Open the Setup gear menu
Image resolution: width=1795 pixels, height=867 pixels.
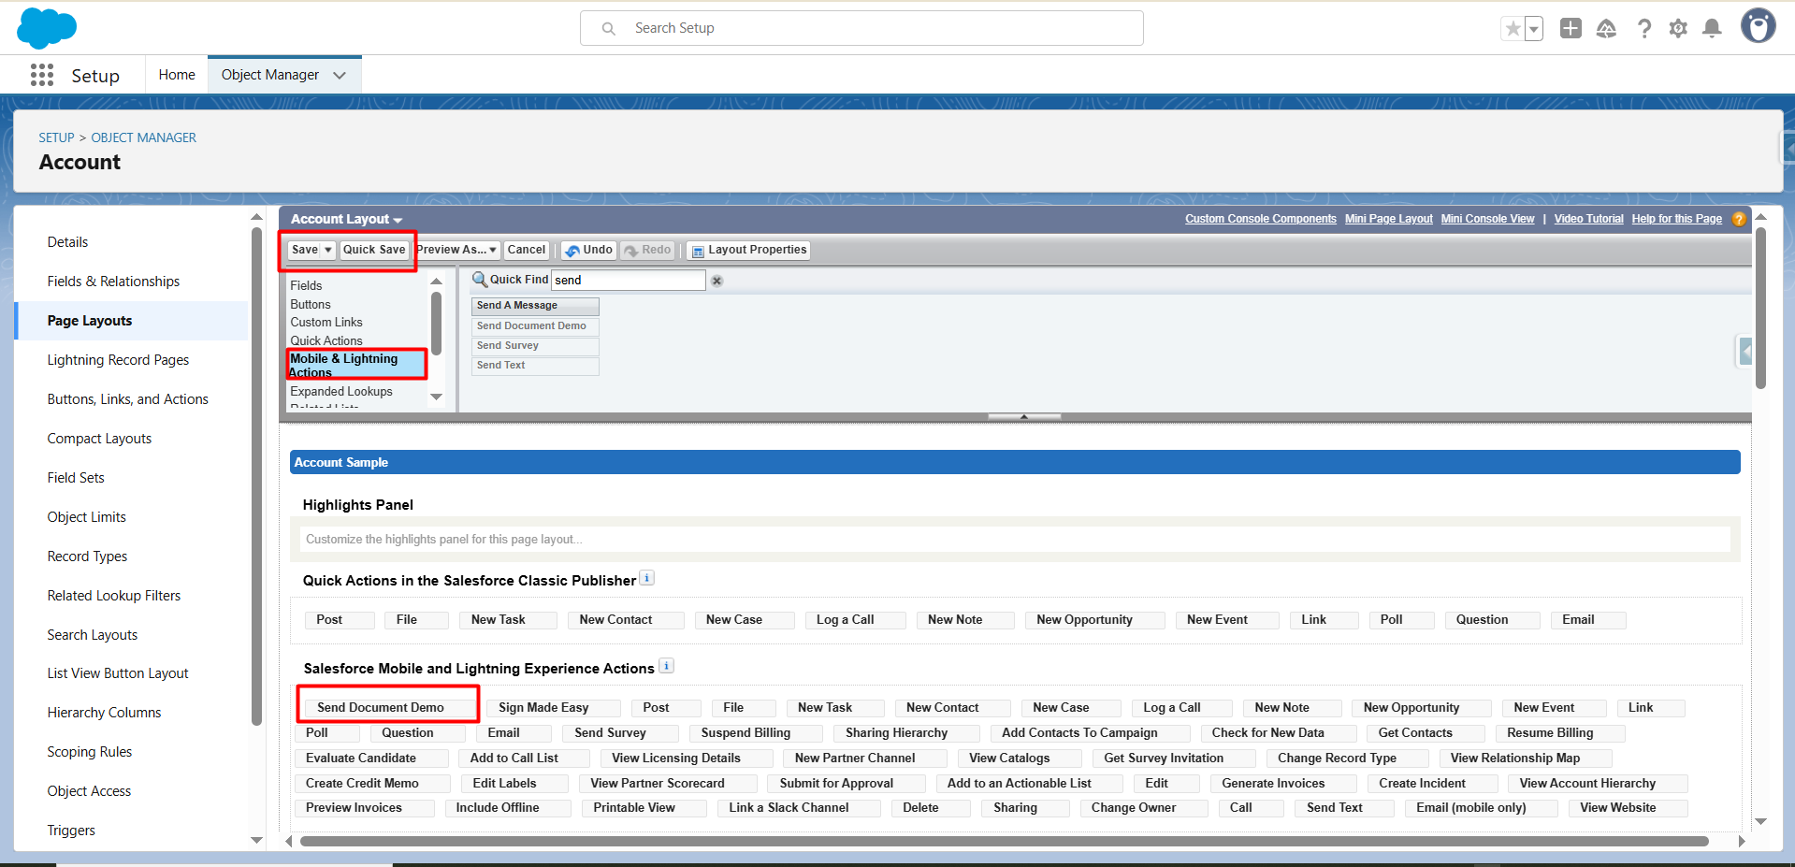pos(1678,29)
